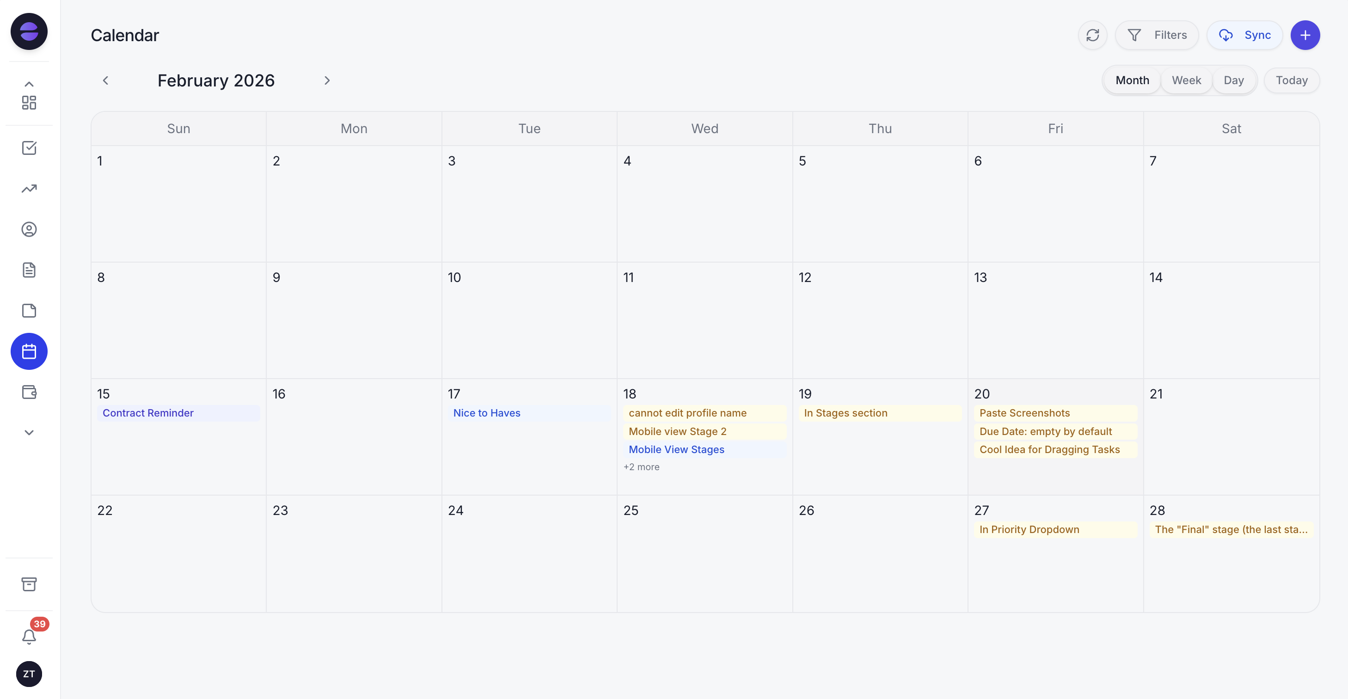1348x699 pixels.
Task: Switch to Week view
Action: 1186,80
